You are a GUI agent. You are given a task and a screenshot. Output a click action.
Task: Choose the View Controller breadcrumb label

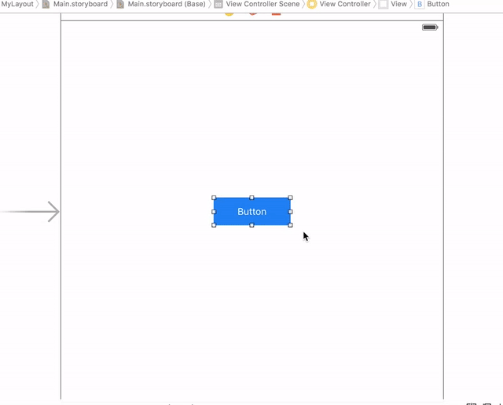pos(345,4)
